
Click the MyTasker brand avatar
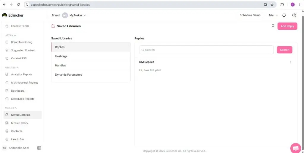(65, 15)
